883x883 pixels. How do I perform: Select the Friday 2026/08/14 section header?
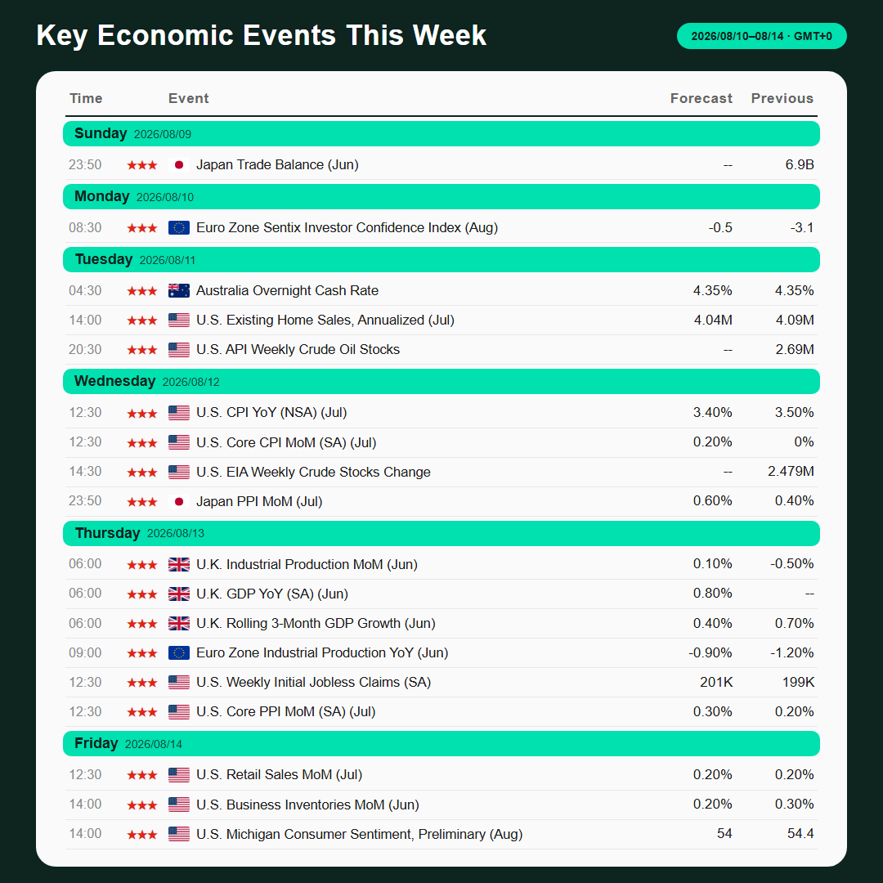coord(441,744)
